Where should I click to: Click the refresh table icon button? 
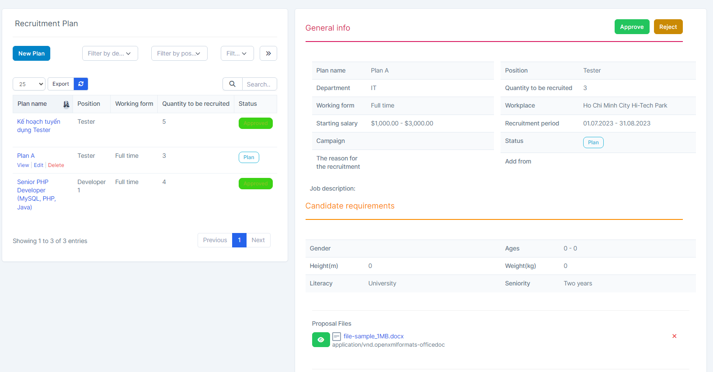81,84
